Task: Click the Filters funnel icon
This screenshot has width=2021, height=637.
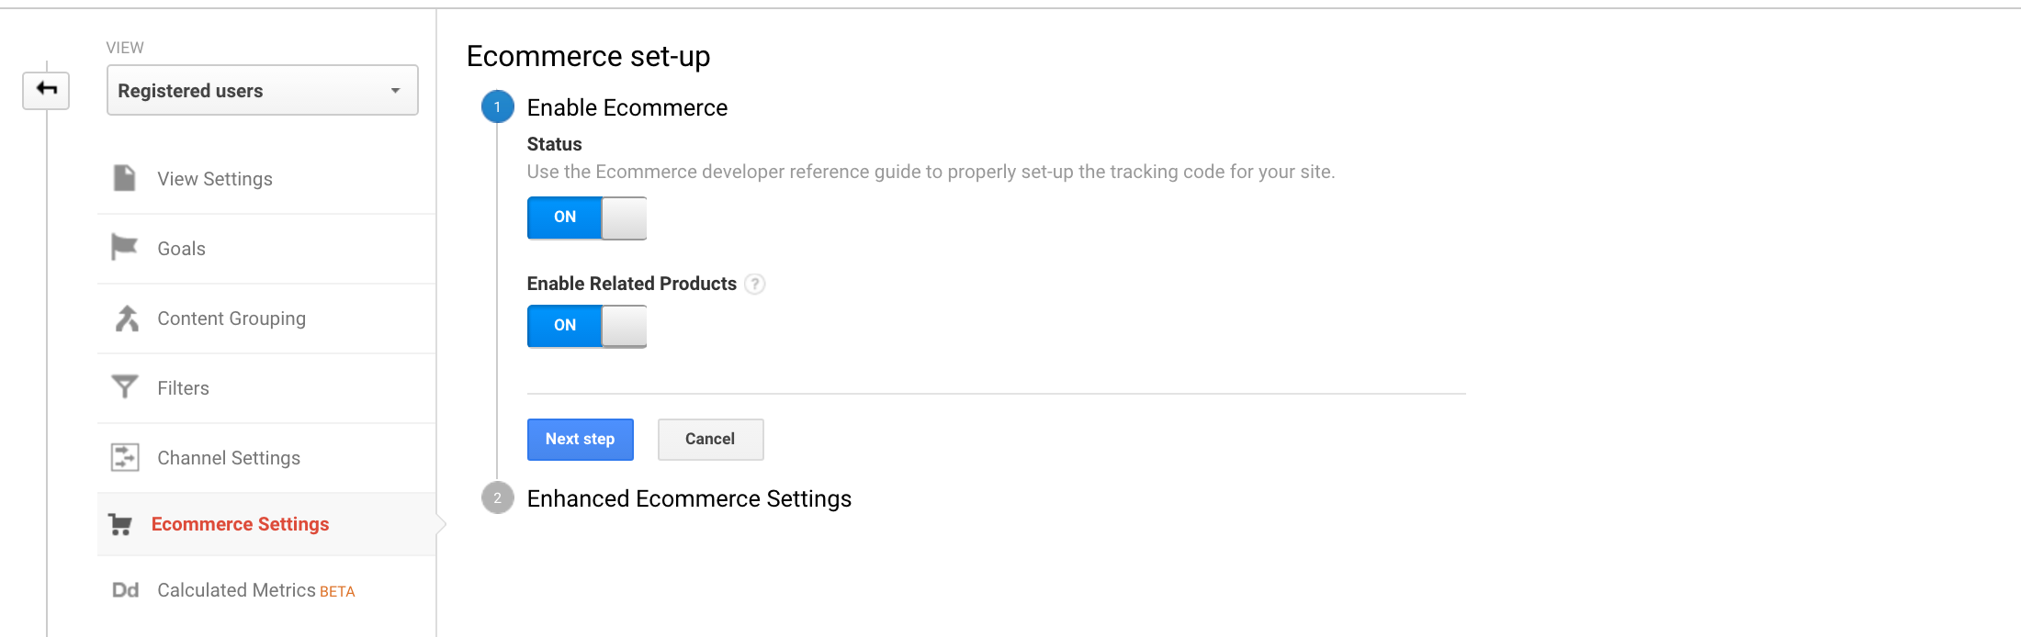Action: [x=124, y=387]
